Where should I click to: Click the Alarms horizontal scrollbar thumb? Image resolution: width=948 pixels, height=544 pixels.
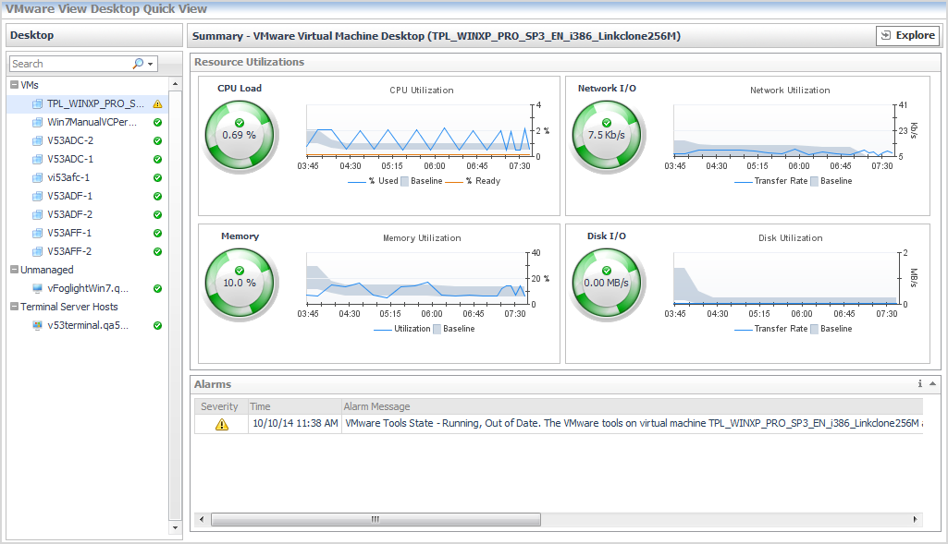point(376,519)
